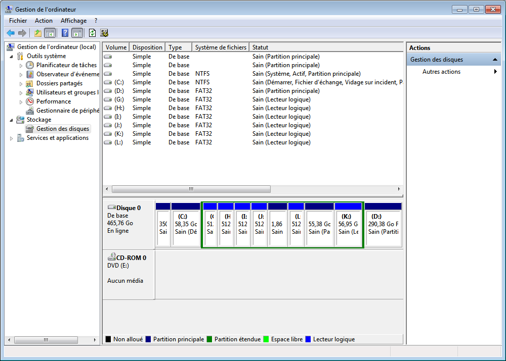Click the rightmost settings toolbar icon

(x=105, y=33)
